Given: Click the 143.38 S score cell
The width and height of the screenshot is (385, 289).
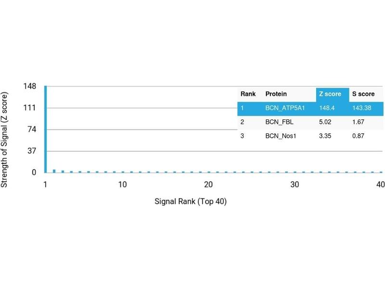Looking at the screenshot, I should 362,108.
